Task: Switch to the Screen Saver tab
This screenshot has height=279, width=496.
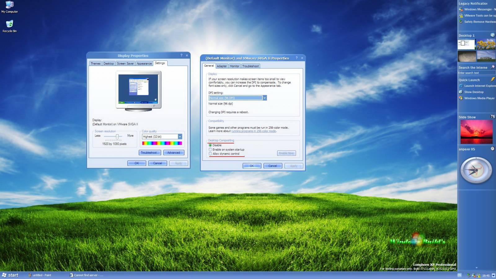Action: click(125, 64)
